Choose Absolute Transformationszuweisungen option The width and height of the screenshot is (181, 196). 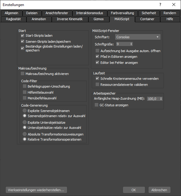coord(25,134)
